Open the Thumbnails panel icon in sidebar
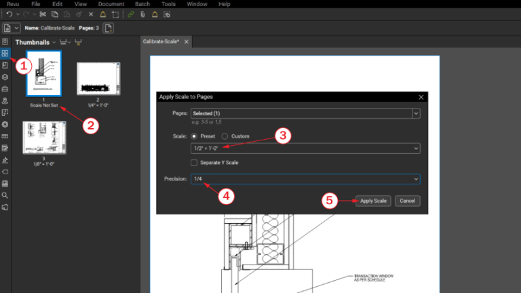This screenshot has width=521, height=293. pyautogui.click(x=5, y=53)
